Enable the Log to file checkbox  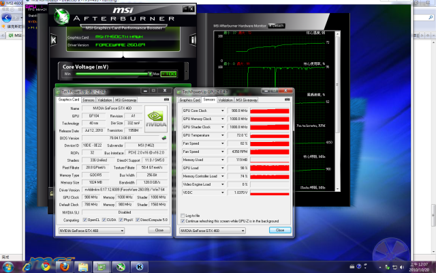[183, 216]
